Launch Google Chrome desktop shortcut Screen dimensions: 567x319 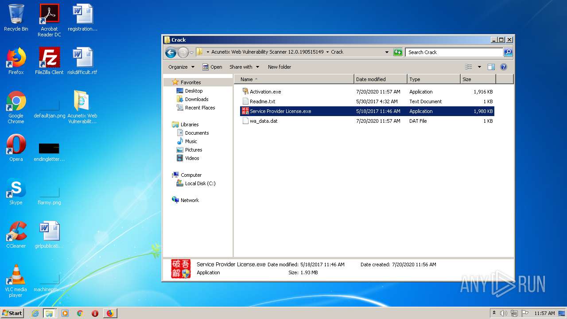pos(16,107)
